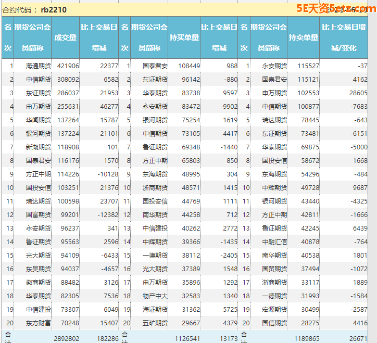The image size is (377, 343).
Task: Select long position value 75254
Action: coord(191,120)
